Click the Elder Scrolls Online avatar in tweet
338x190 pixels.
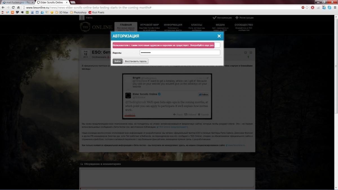pyautogui.click(x=128, y=95)
